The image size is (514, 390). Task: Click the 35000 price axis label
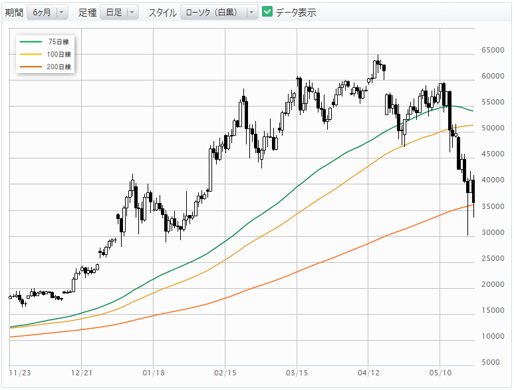pos(493,206)
